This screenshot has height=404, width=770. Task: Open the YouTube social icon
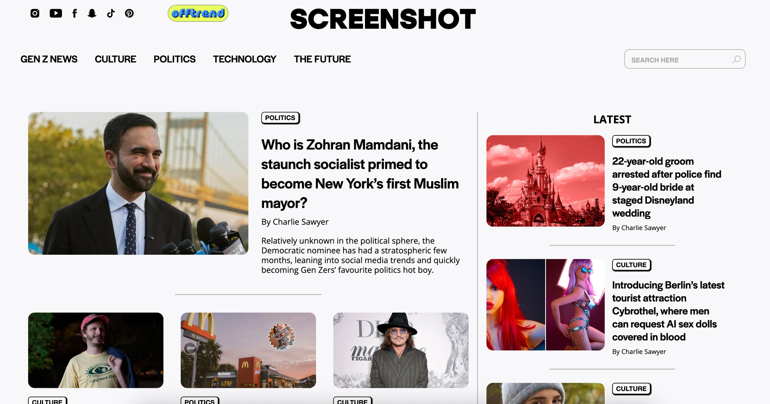pos(56,13)
